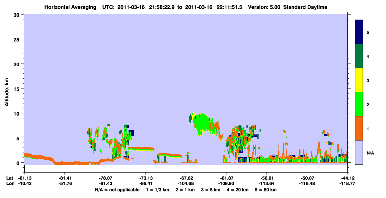
Task: Click longitude value '-116.48'
Action: click(307, 184)
